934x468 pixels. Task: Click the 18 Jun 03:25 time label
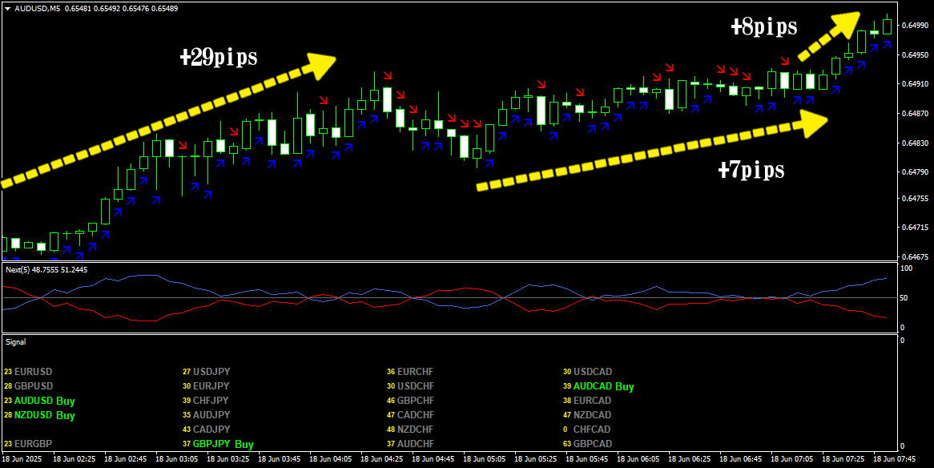coord(227,460)
